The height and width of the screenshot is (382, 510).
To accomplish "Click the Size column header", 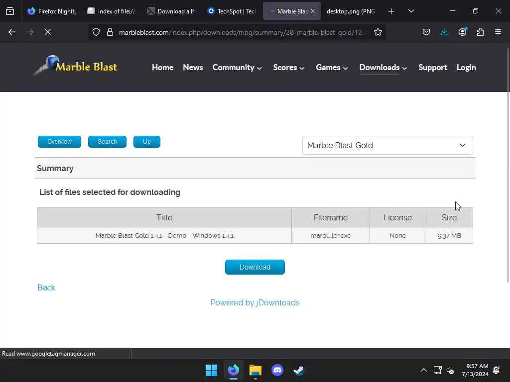I will [x=449, y=217].
